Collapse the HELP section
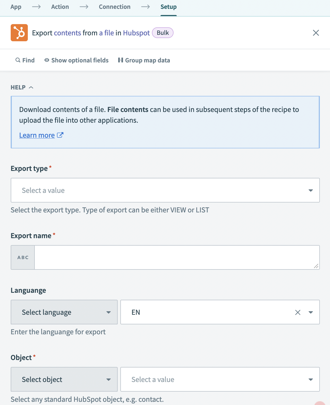 pyautogui.click(x=31, y=87)
